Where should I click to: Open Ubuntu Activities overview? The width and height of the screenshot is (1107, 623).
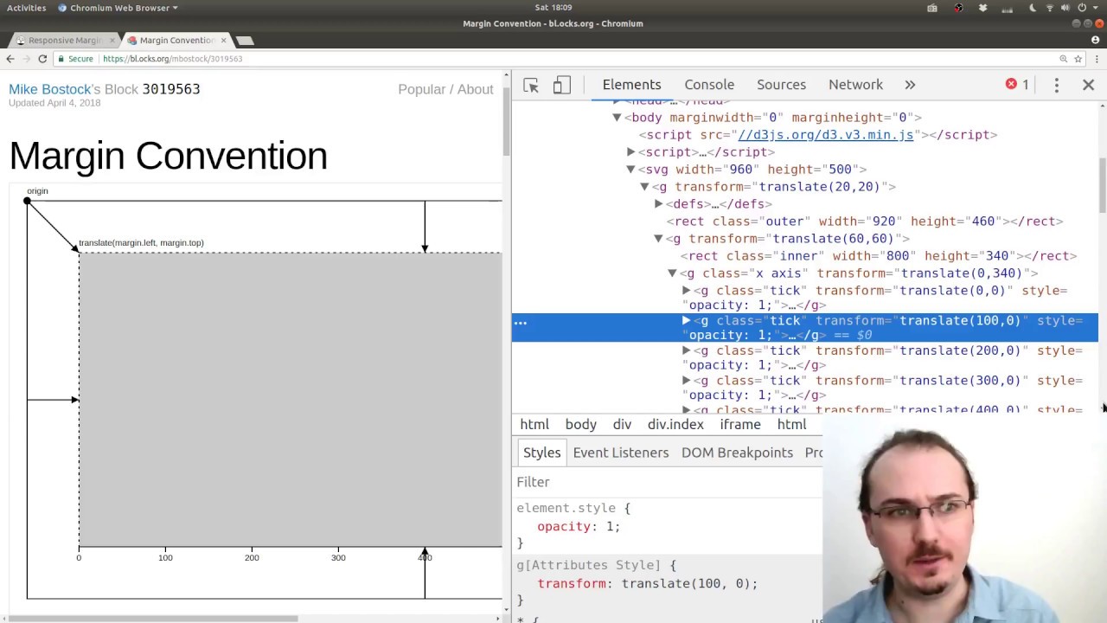click(x=27, y=8)
